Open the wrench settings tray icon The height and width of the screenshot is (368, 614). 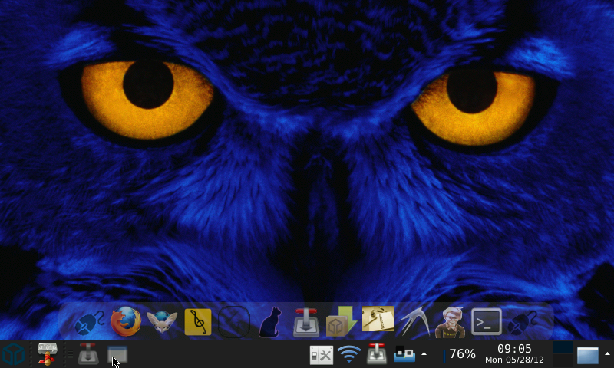[321, 354]
